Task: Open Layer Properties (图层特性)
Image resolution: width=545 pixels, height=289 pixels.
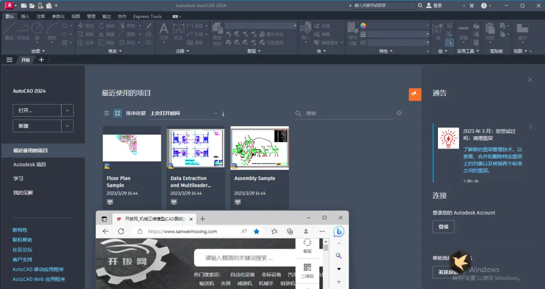Action: [217, 34]
